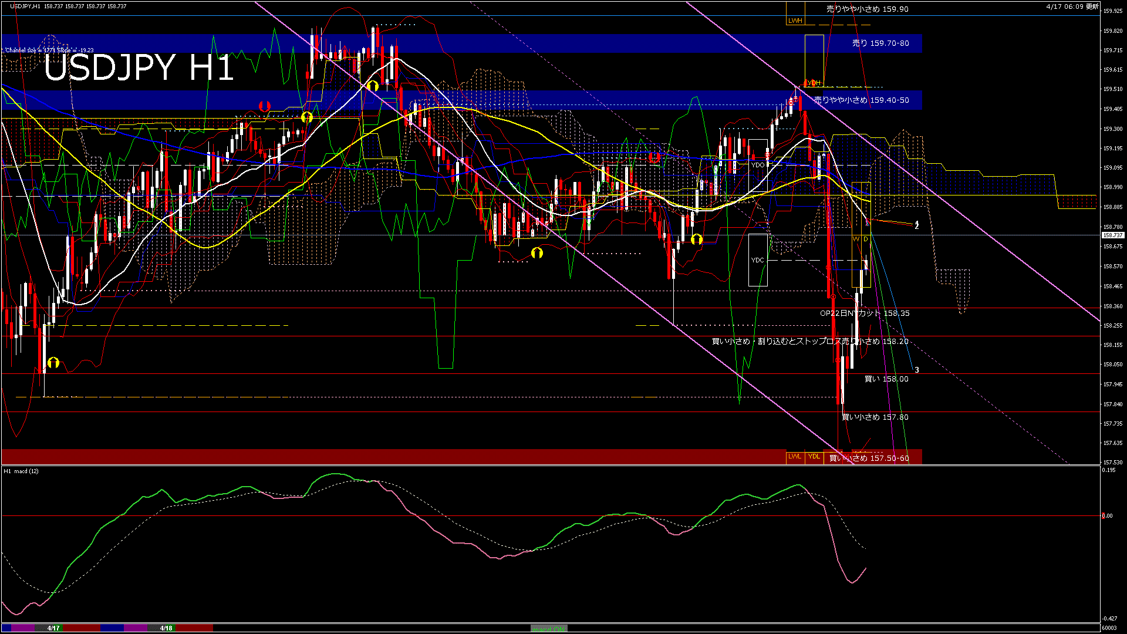1127x634 pixels.
Task: Click the 売り 159.70-80 zone label
Action: pyautogui.click(x=880, y=43)
